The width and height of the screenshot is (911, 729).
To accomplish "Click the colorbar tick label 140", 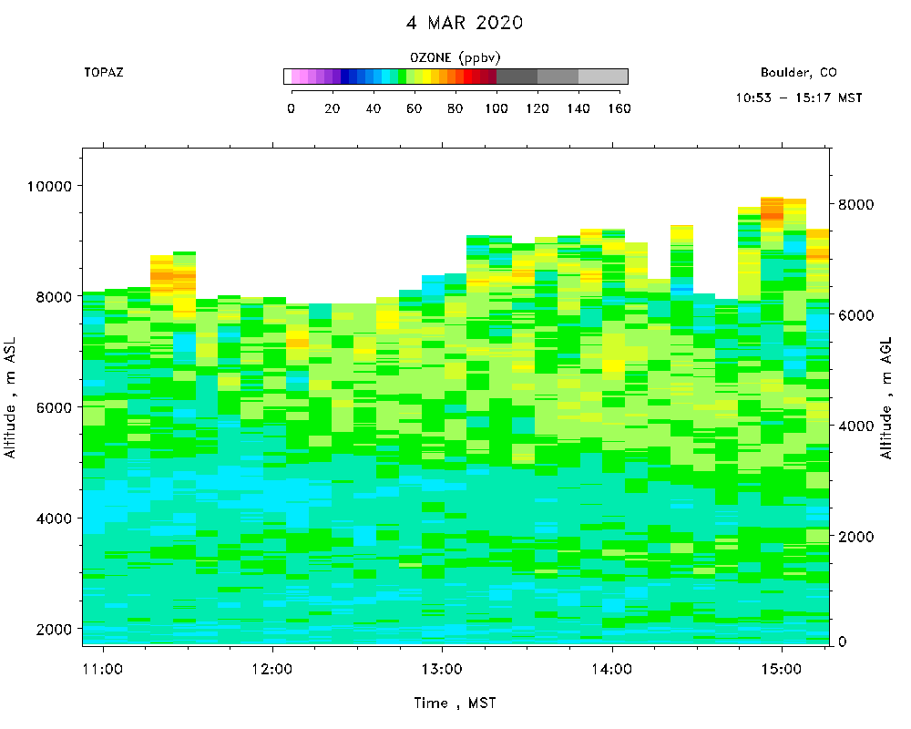I will point(578,108).
